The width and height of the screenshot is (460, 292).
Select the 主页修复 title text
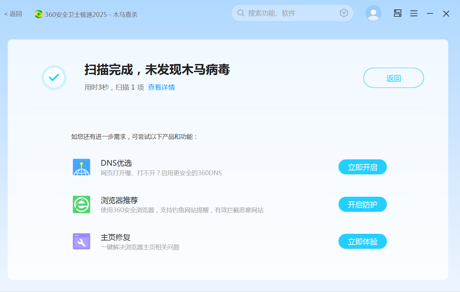(x=116, y=237)
